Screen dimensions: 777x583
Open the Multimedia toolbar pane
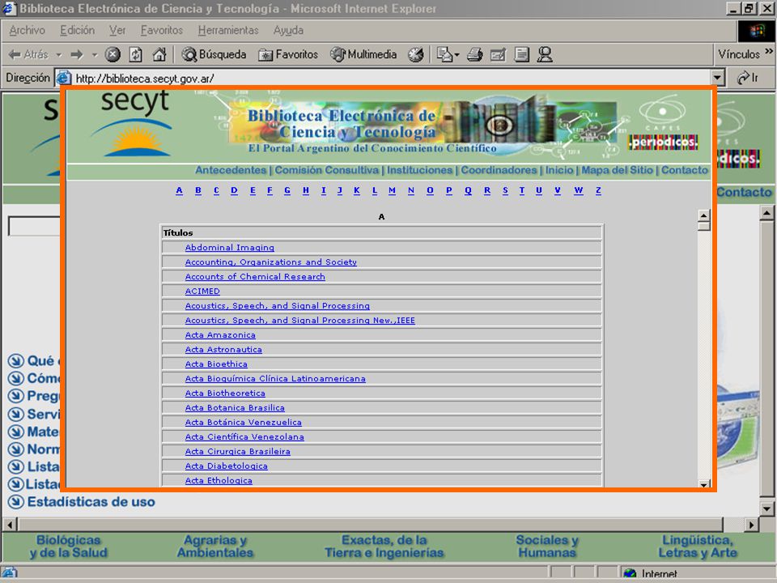[363, 54]
